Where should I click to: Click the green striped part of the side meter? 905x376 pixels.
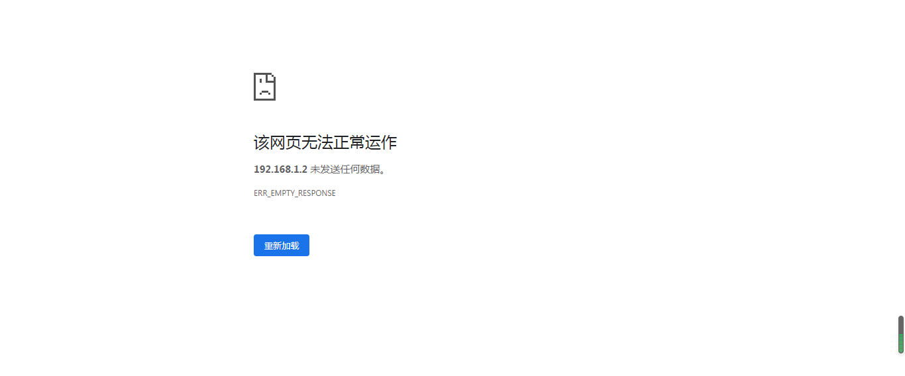[x=901, y=343]
